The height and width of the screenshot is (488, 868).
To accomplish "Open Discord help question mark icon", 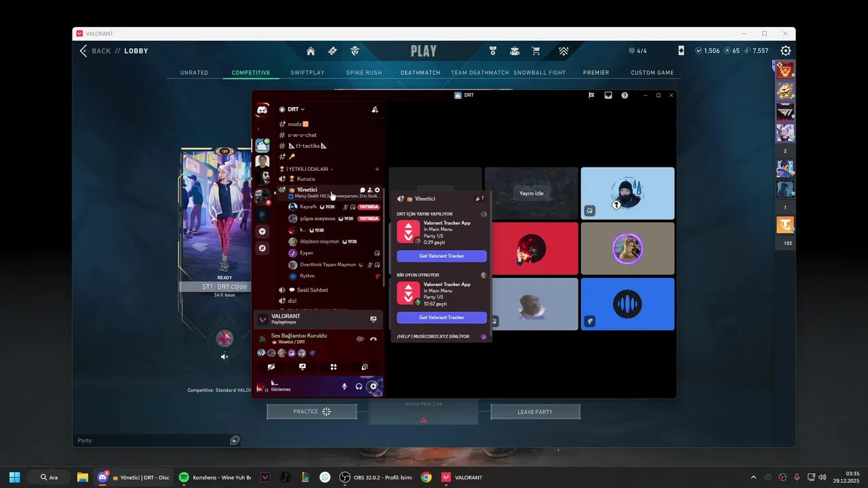I will tap(625, 96).
